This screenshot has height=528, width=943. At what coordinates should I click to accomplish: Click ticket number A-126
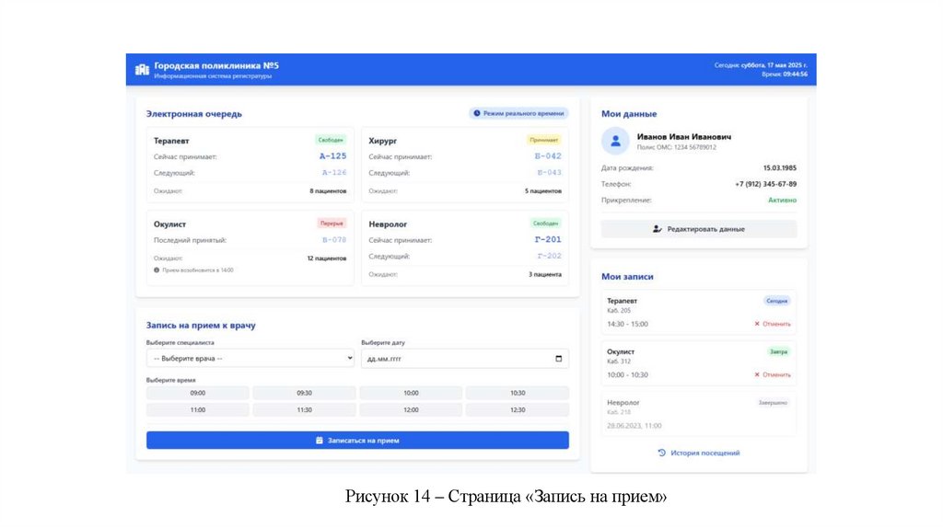point(333,172)
